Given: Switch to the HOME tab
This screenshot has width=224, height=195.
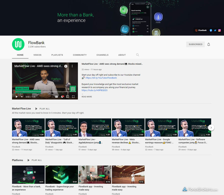Looking at the screenshot, I should pyautogui.click(x=20, y=55).
